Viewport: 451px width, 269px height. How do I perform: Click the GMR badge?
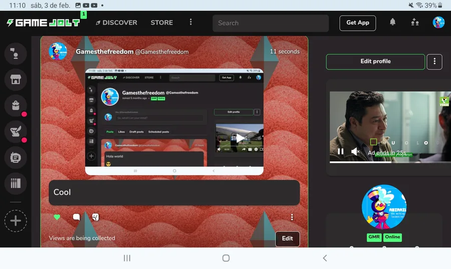tap(374, 237)
